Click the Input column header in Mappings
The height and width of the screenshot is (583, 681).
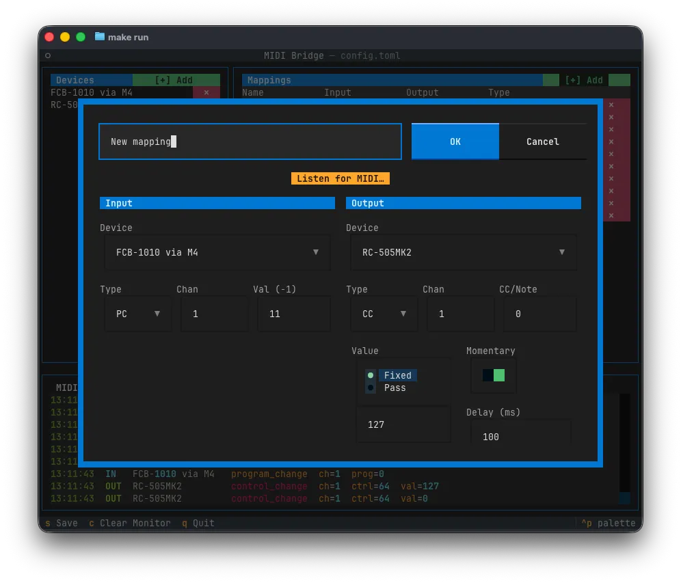click(338, 92)
